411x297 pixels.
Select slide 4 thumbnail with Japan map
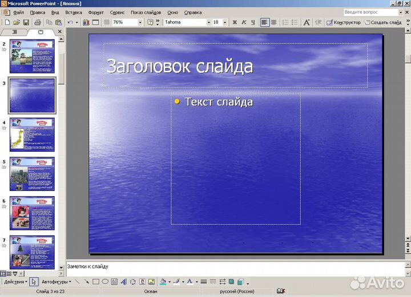tap(32, 135)
